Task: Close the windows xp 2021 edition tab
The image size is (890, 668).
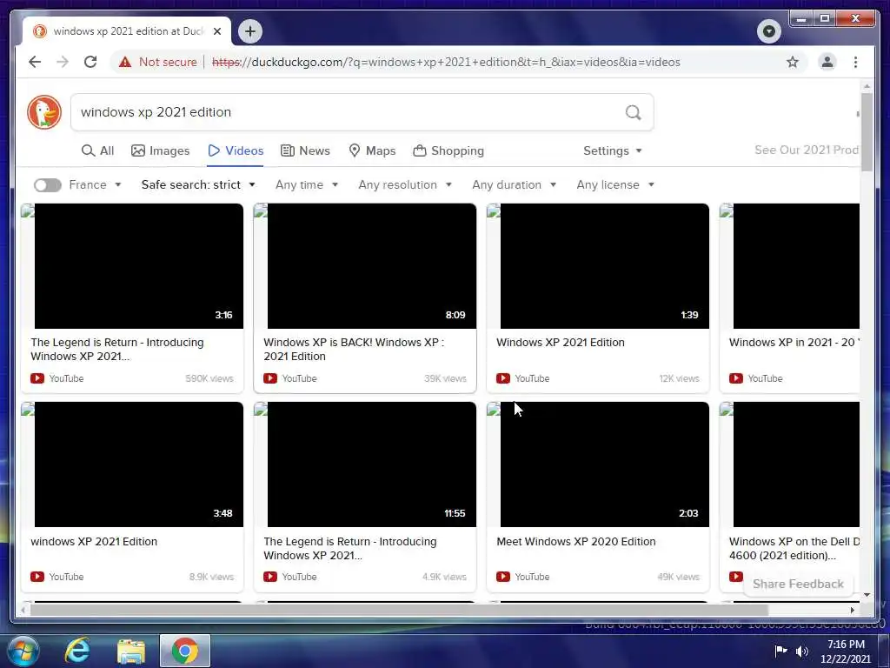Action: tap(216, 31)
